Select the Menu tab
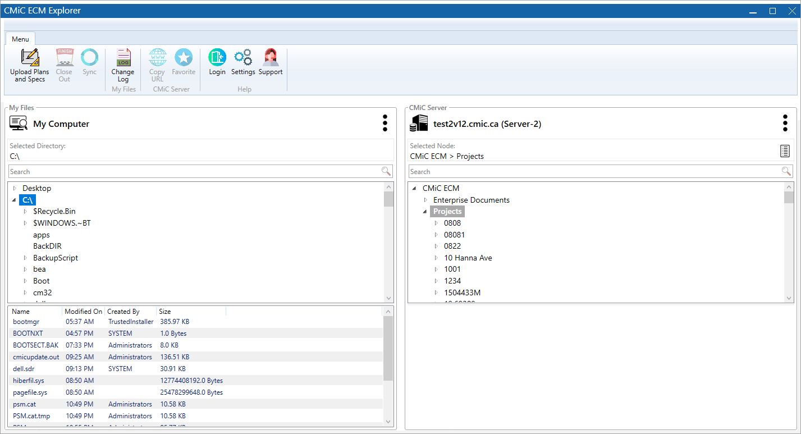 (x=20, y=39)
